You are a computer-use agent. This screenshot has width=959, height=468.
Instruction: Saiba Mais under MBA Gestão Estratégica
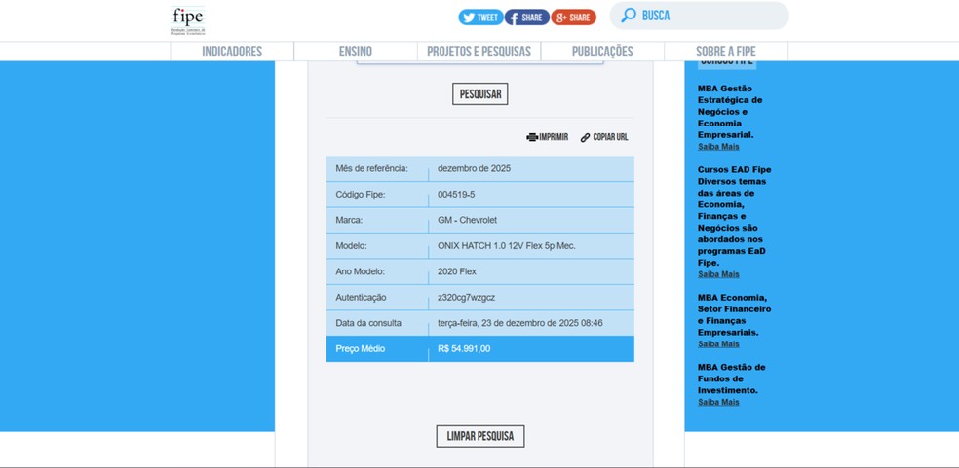pyautogui.click(x=718, y=147)
